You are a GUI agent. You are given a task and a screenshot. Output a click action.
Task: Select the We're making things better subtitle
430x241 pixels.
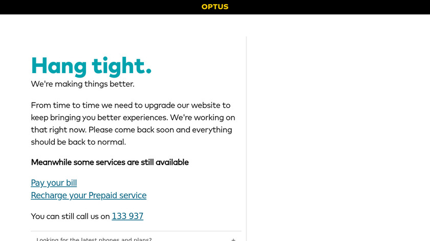82,84
